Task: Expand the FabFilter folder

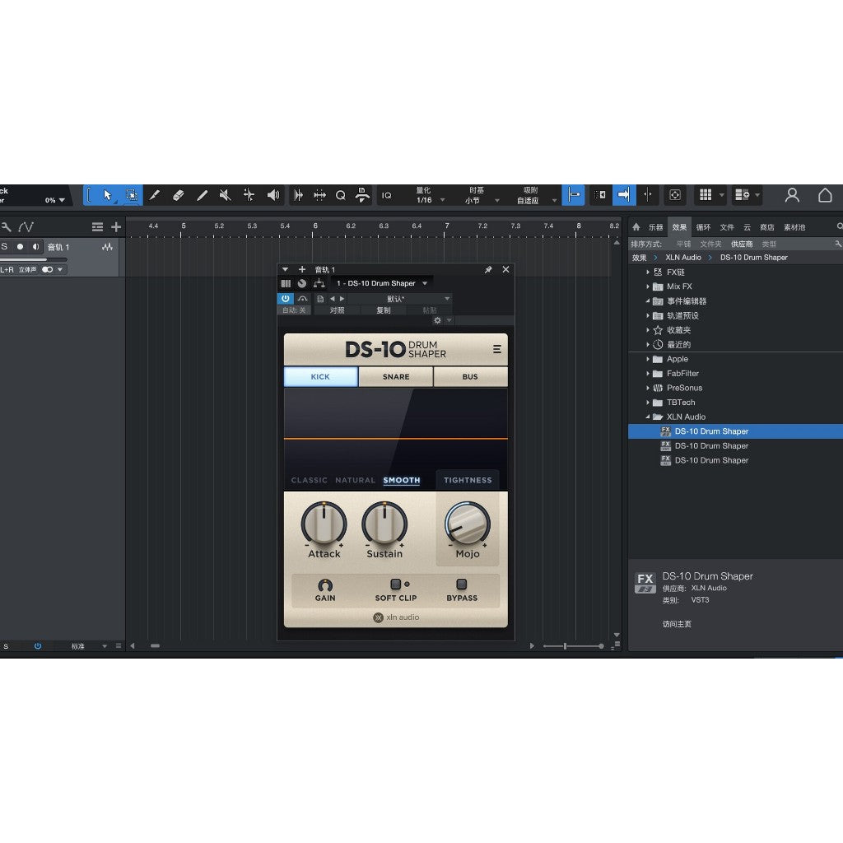Action: 647,373
